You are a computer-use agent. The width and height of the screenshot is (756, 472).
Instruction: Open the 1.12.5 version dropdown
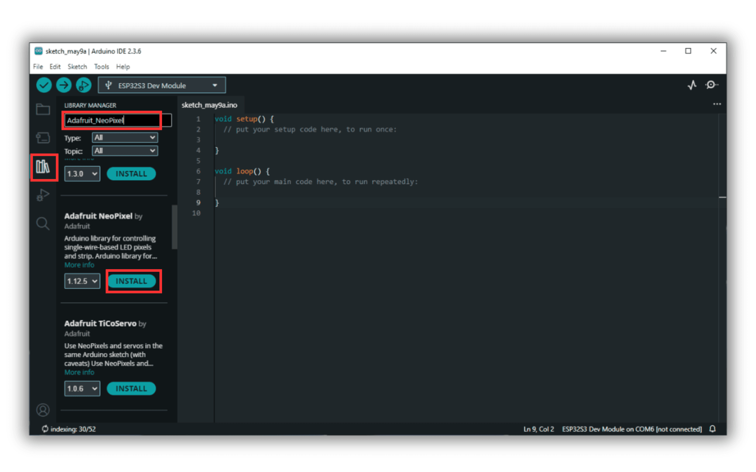click(x=82, y=281)
